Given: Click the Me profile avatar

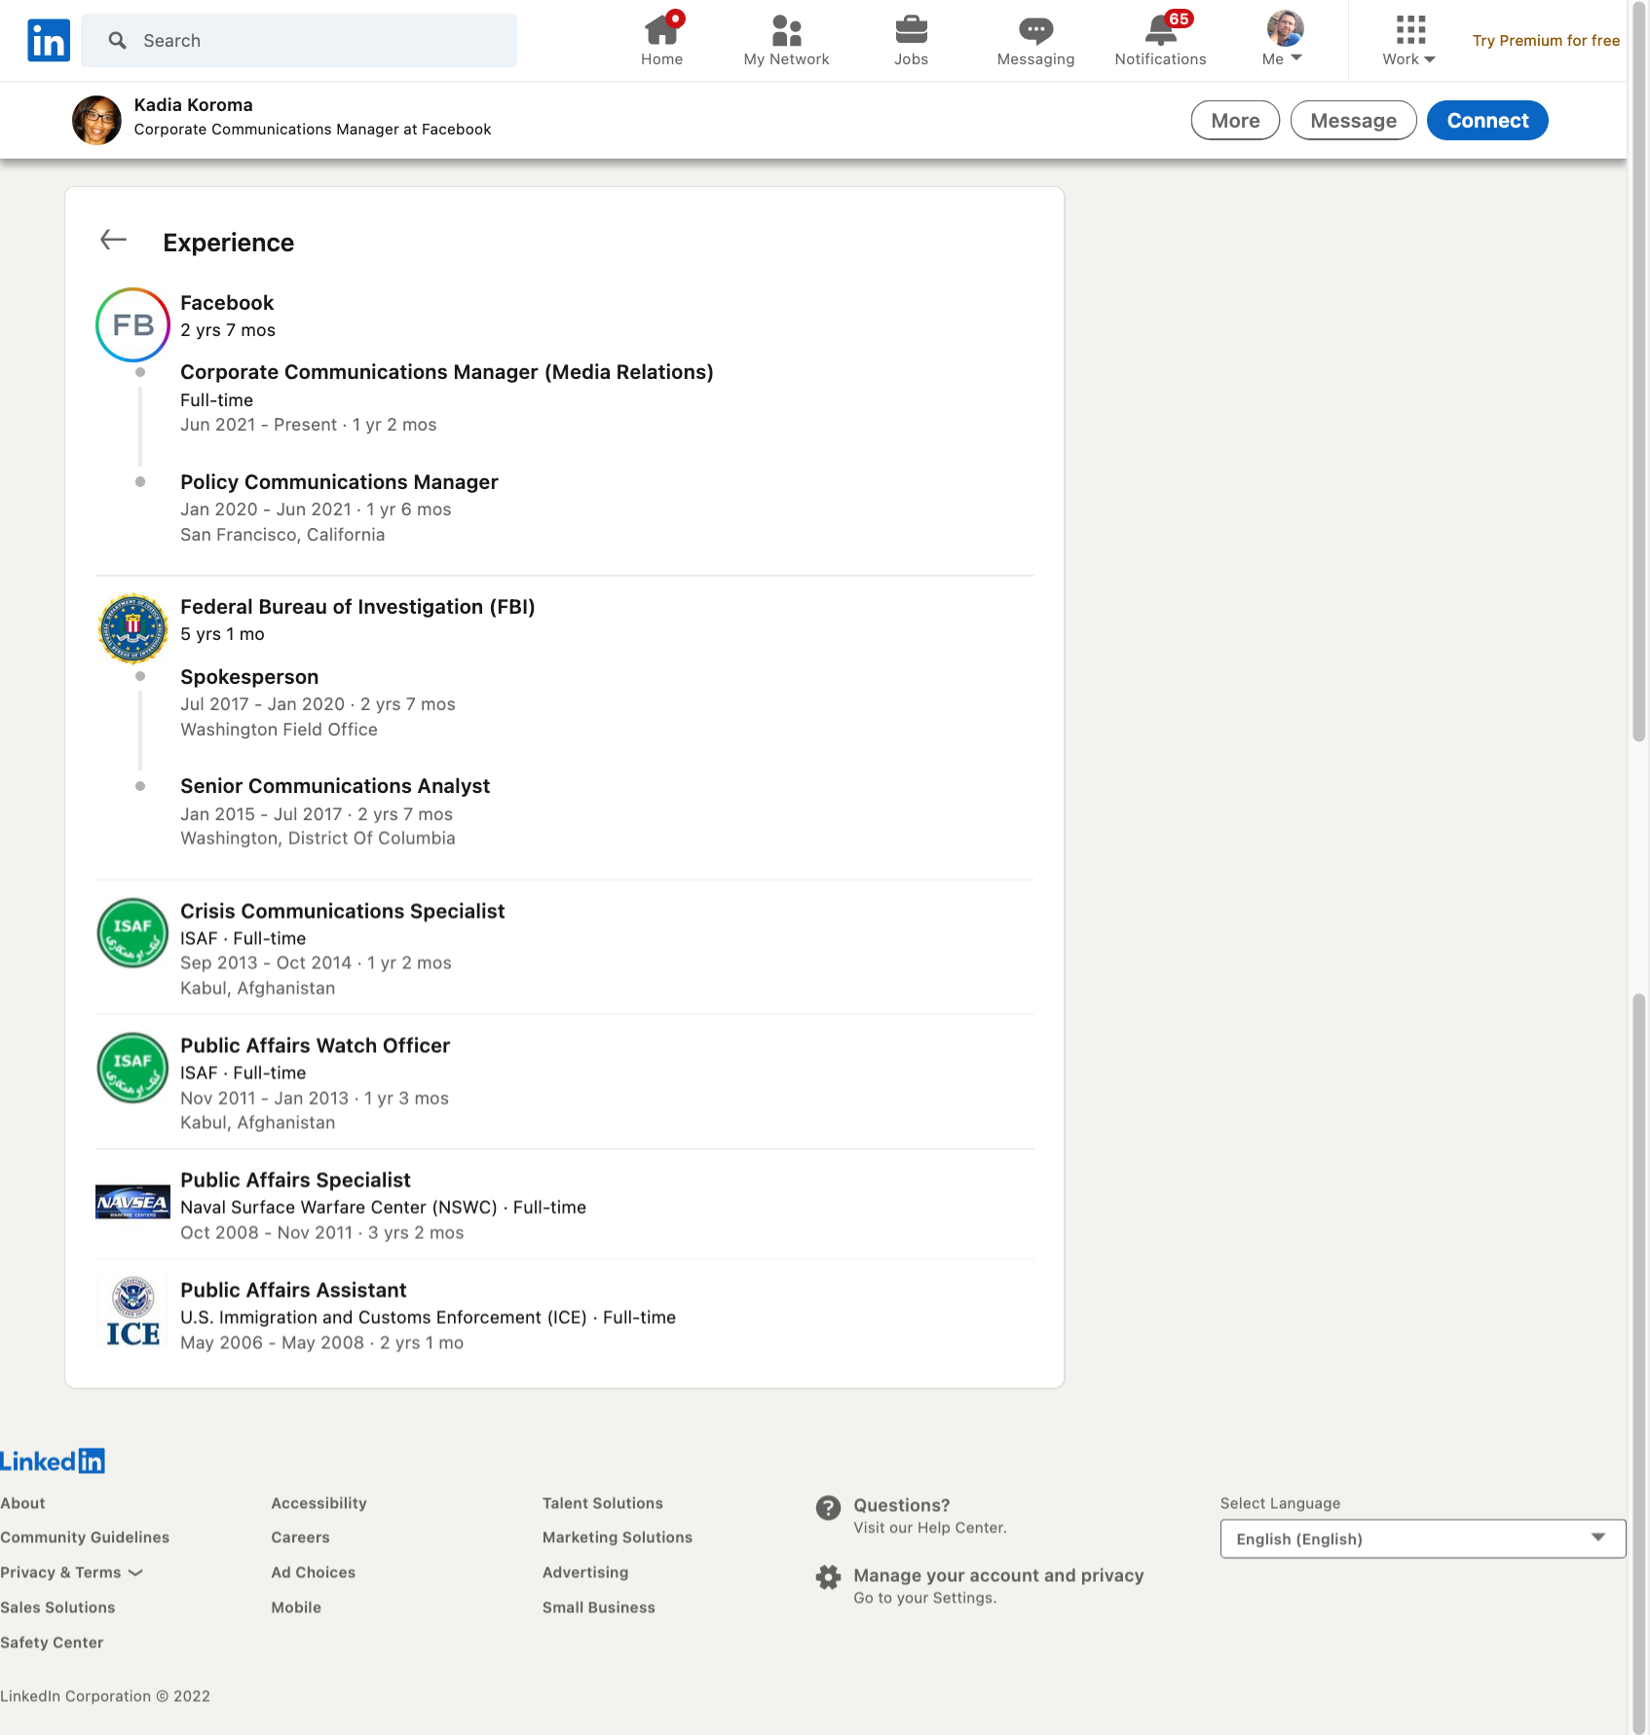Looking at the screenshot, I should [1285, 29].
